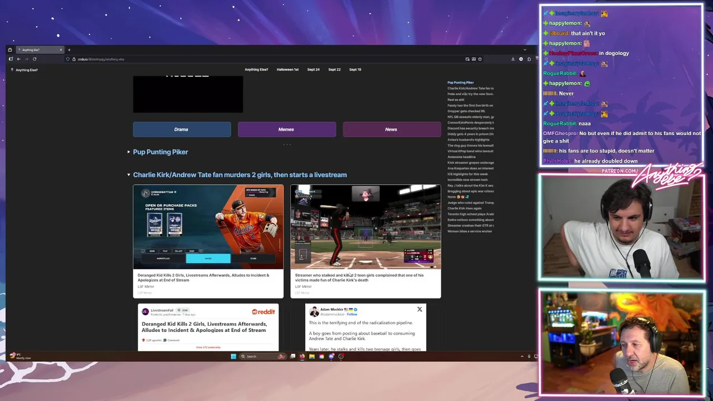
Task: Open the reddit post title 'Deranged Kid Kills 2 Girls'
Action: tap(204, 327)
